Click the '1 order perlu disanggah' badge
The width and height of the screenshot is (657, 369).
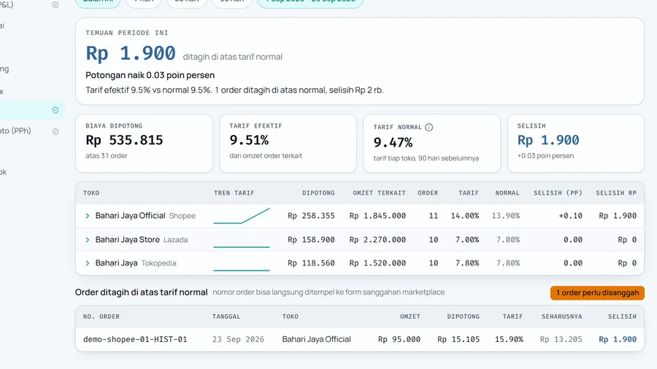[597, 293]
